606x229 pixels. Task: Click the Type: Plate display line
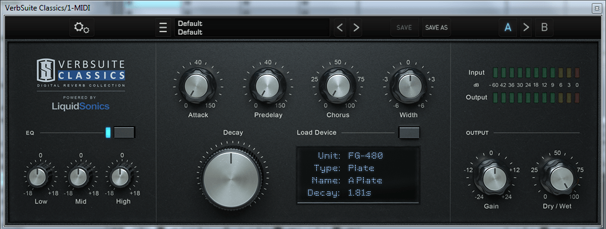click(344, 168)
